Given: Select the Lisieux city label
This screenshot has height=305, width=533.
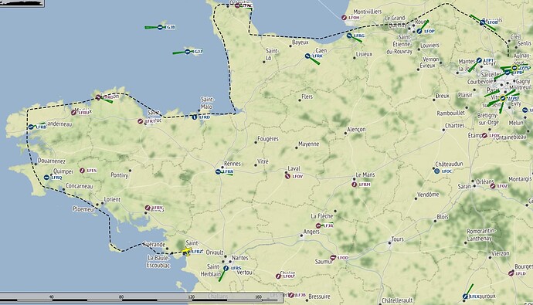Looking at the screenshot, I should (x=364, y=54).
